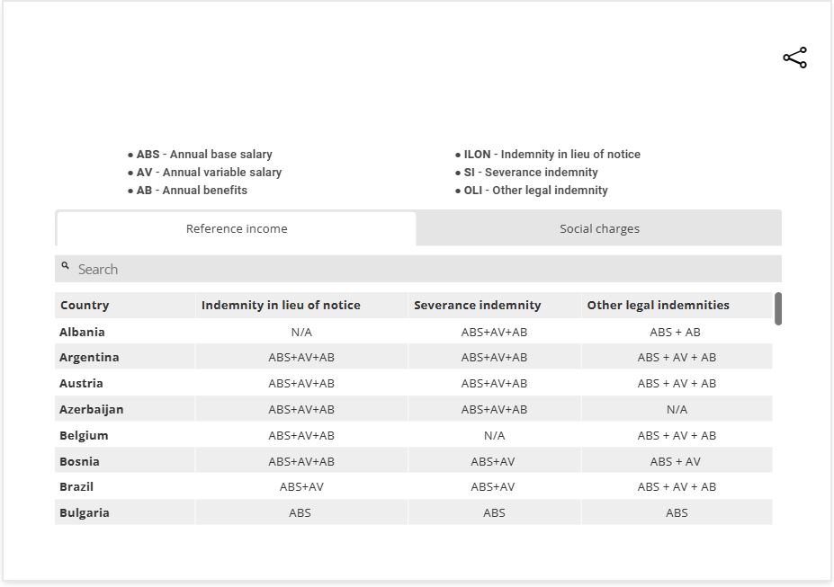The width and height of the screenshot is (834, 587).
Task: Click the Belgium country cell
Action: (x=84, y=435)
